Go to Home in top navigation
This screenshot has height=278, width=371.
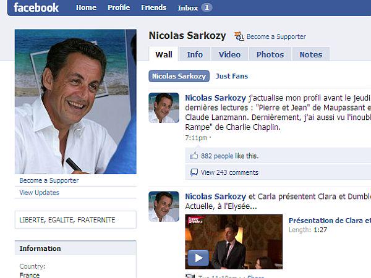point(86,8)
